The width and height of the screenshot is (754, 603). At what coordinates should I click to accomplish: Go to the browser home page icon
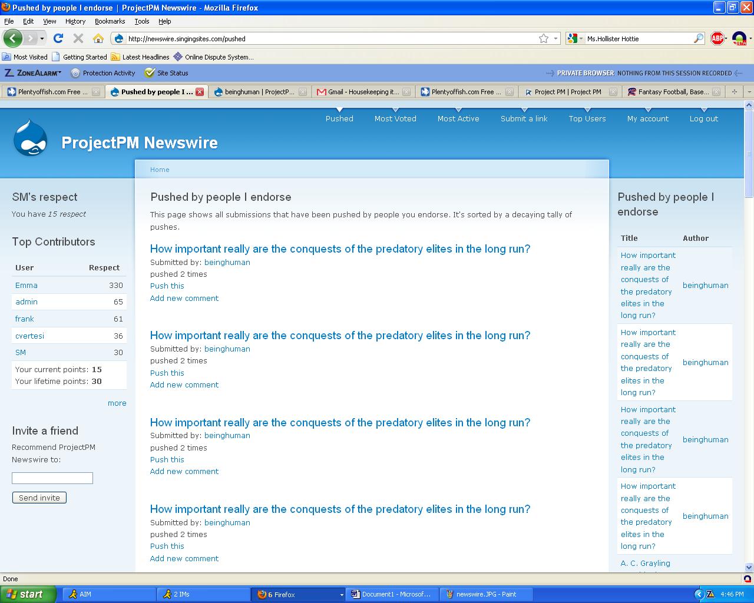(x=98, y=38)
